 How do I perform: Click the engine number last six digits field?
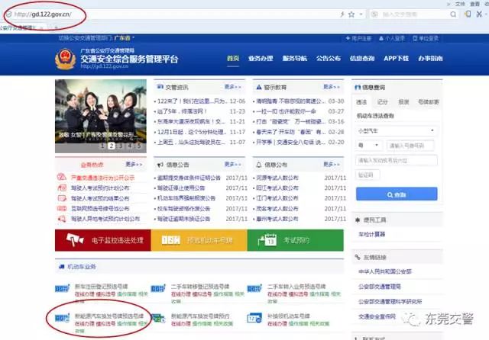(397, 160)
